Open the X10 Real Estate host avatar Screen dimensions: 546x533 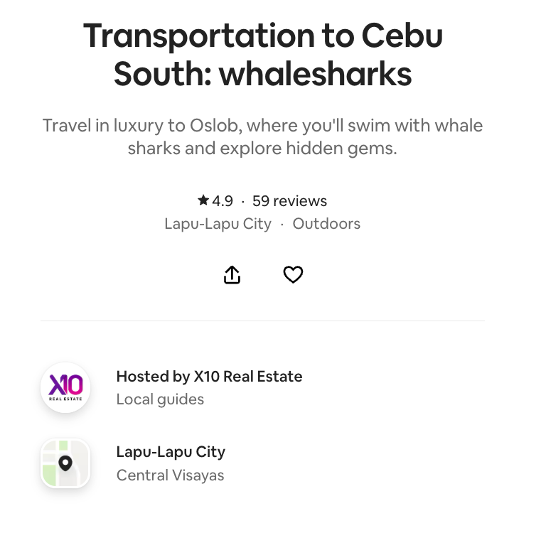coord(65,387)
